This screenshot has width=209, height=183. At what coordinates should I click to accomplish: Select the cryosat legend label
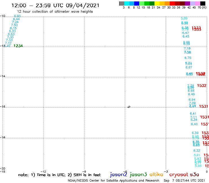click(179, 175)
